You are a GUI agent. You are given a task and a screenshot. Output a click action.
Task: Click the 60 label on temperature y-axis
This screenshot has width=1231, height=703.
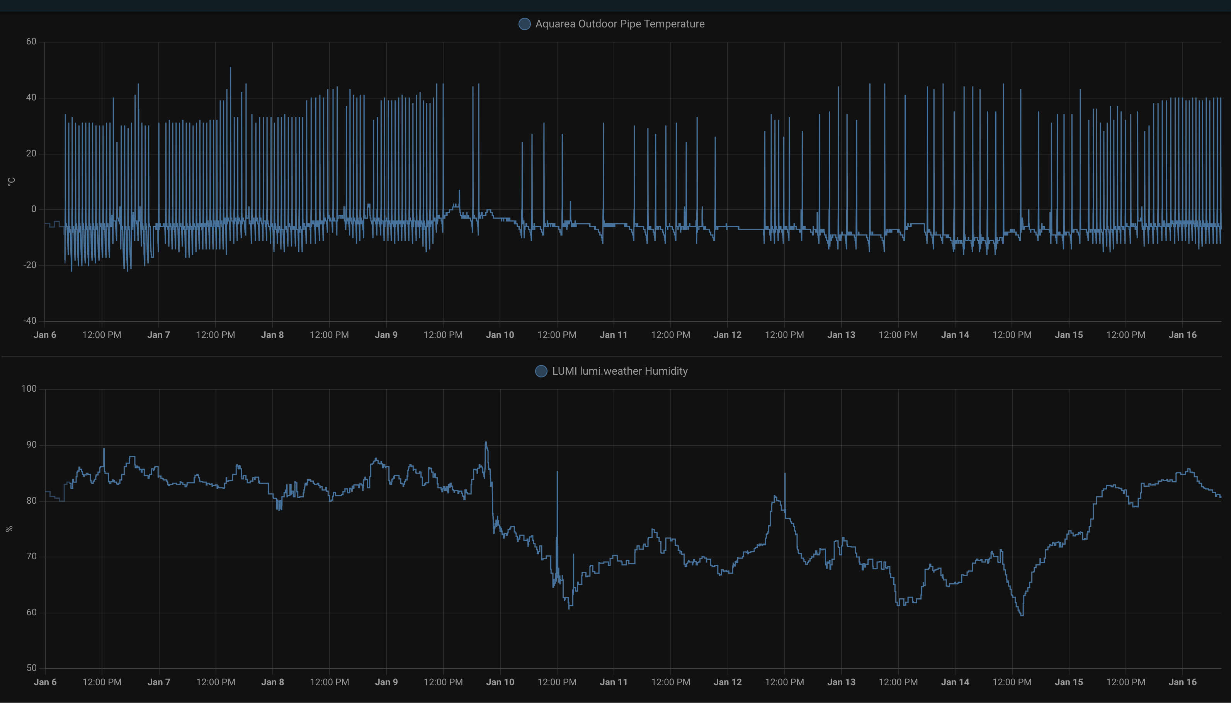tap(31, 42)
